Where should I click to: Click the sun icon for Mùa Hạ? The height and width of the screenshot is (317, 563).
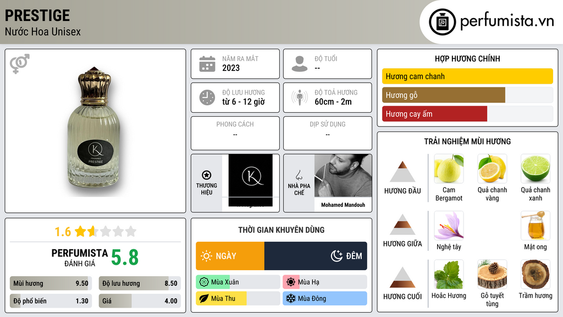click(x=291, y=282)
